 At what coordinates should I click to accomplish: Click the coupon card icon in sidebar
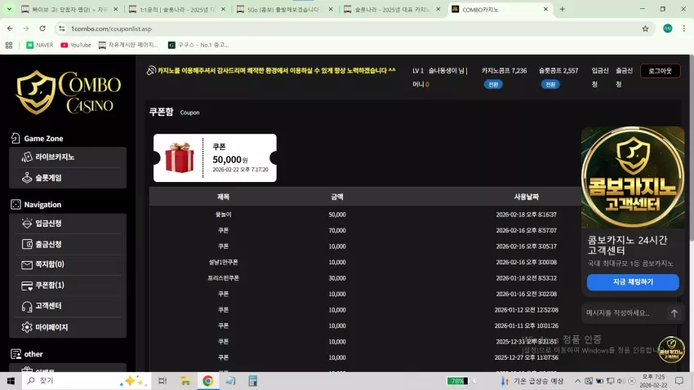pyautogui.click(x=27, y=286)
